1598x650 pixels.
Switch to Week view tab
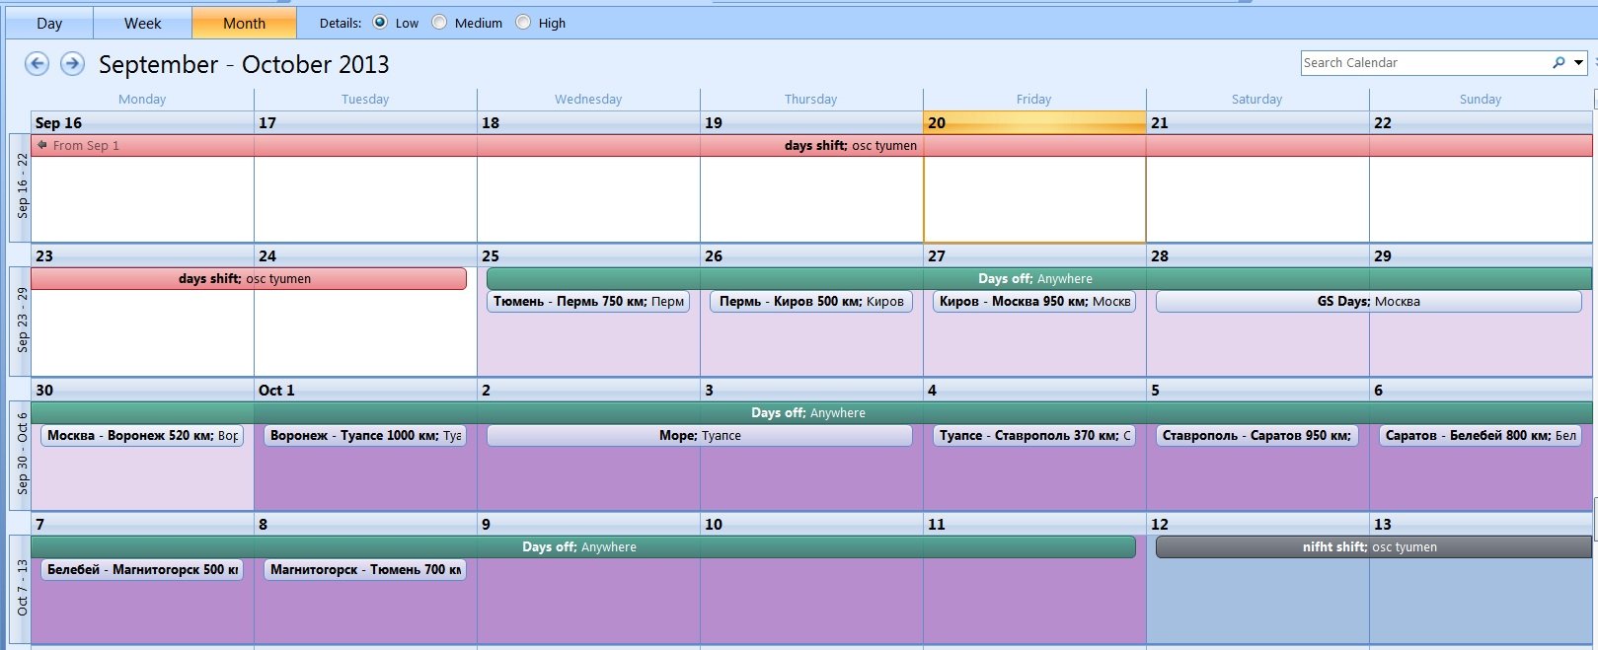142,23
